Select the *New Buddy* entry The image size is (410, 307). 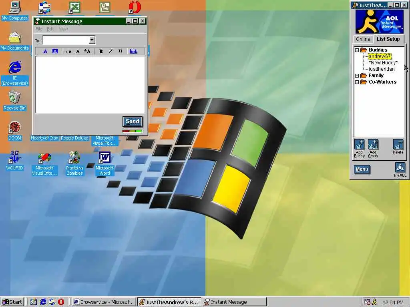click(x=383, y=63)
